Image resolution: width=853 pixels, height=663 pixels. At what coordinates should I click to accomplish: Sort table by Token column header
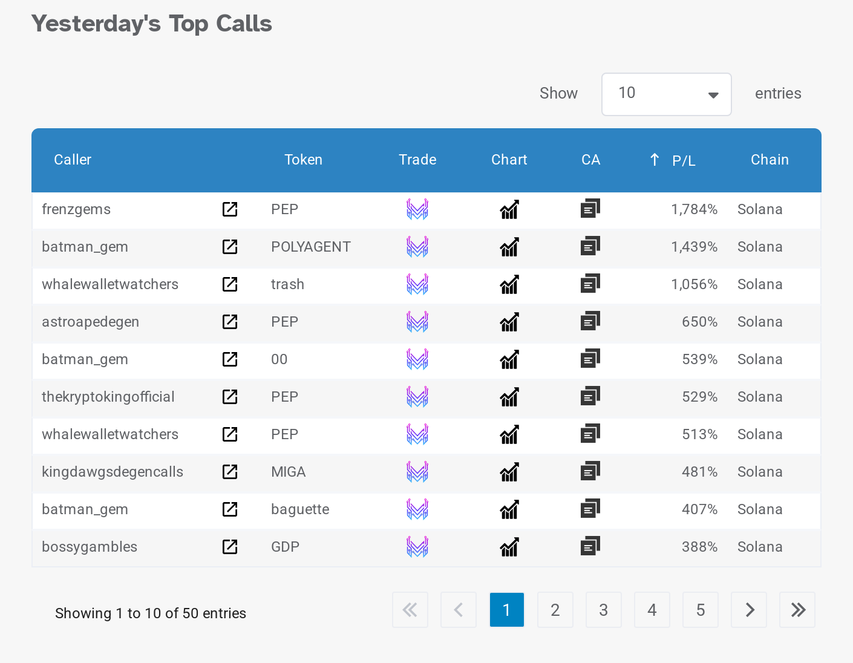pyautogui.click(x=303, y=160)
